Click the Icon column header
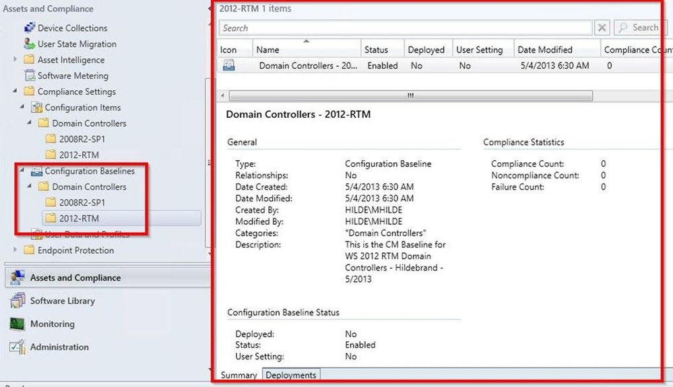The height and width of the screenshot is (387, 673). coord(235,50)
